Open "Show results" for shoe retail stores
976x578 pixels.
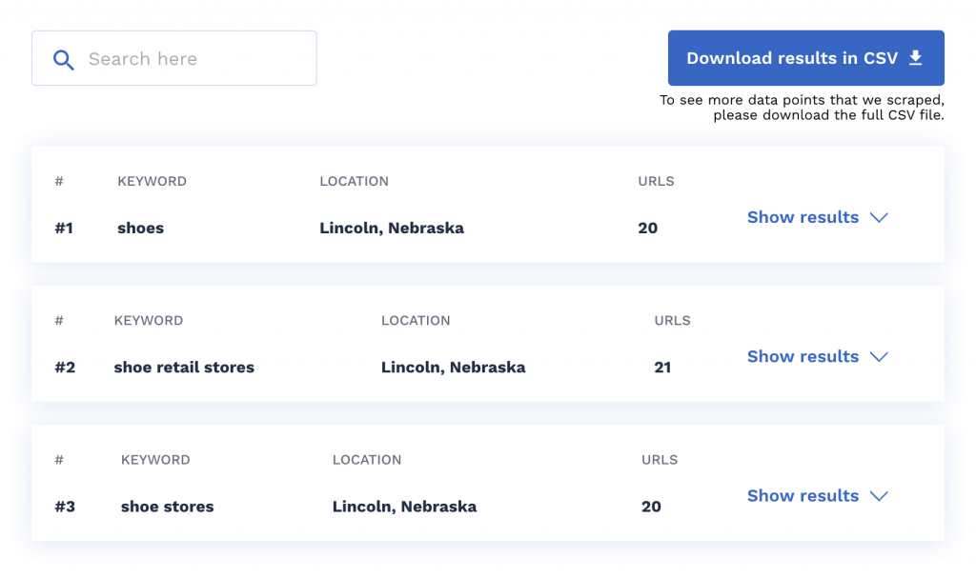click(803, 356)
